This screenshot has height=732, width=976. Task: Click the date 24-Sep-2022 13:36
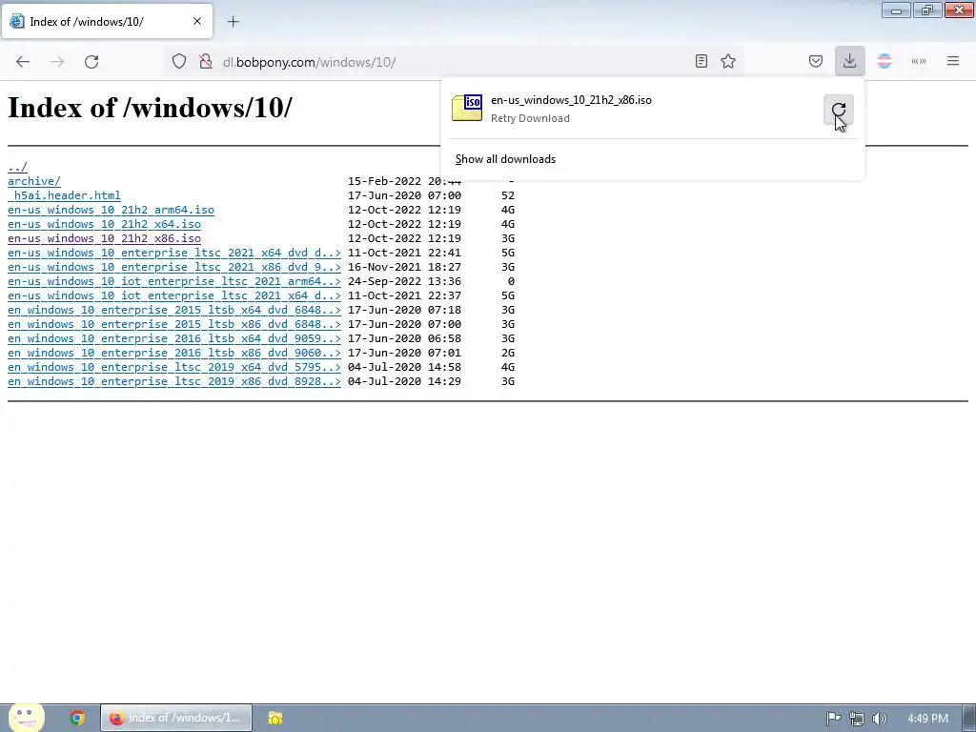pos(404,281)
